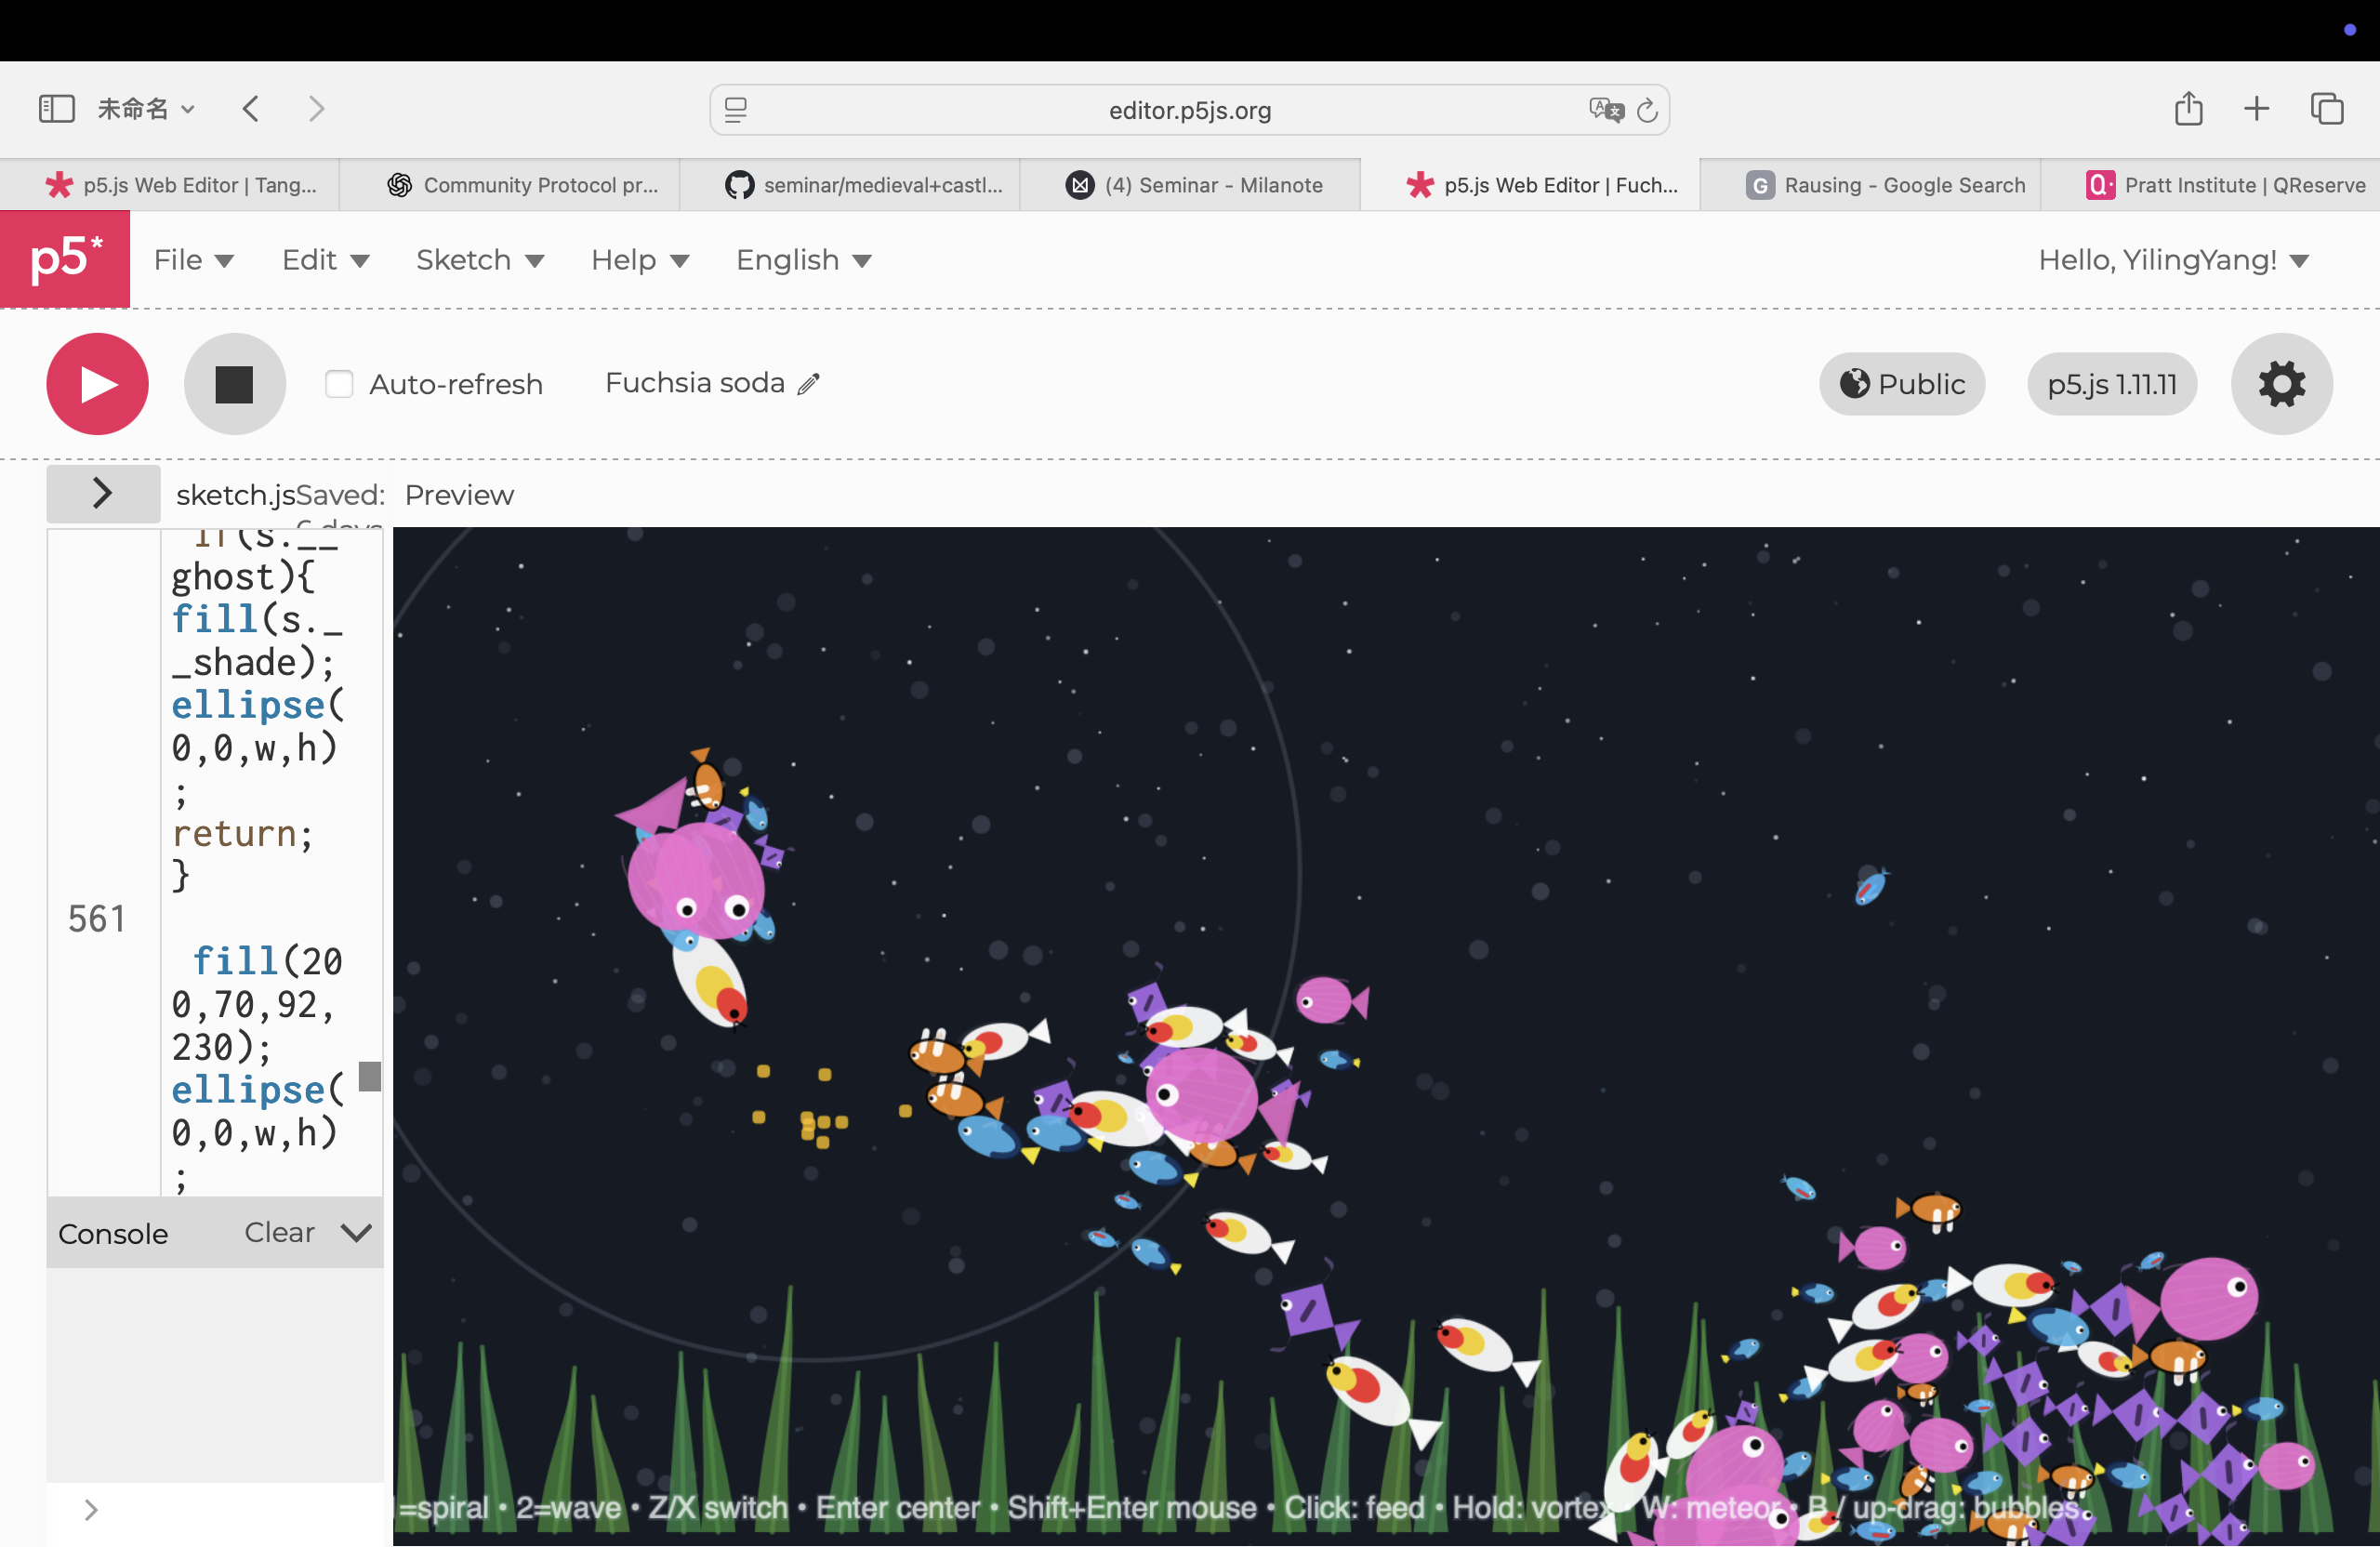
Task: Click the Safari share icon
Action: coord(2188,108)
